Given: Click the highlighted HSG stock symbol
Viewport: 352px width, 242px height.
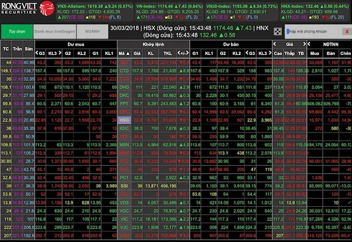Looking at the screenshot, I should 124,119.
